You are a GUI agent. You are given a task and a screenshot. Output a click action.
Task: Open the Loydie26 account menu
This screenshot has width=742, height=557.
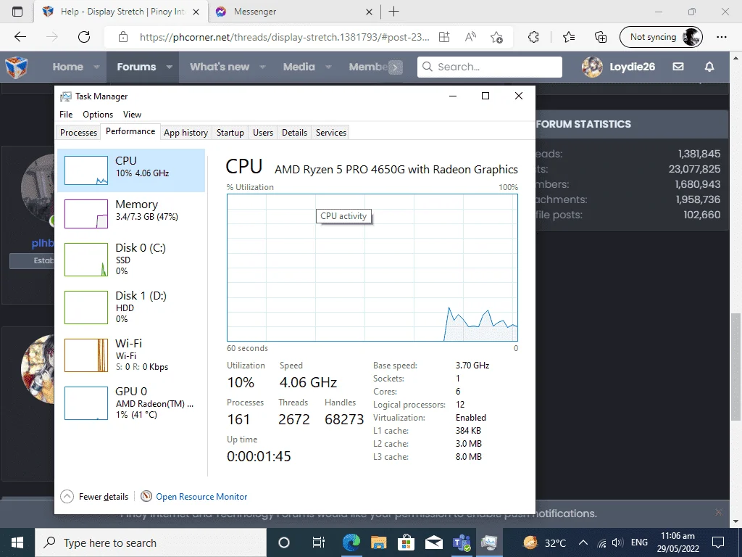point(619,67)
